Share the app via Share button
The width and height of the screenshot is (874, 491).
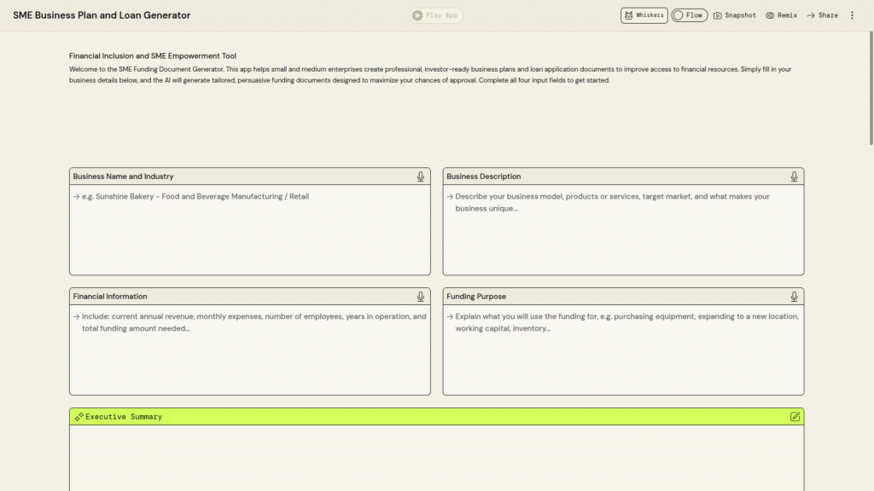point(822,15)
